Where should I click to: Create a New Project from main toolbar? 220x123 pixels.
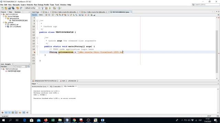tap(6, 8)
